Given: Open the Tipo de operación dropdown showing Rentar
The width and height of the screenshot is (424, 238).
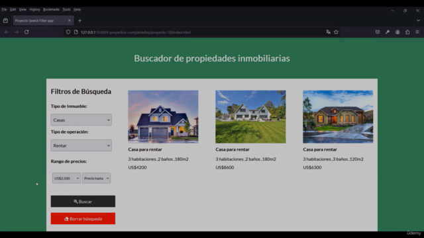Looking at the screenshot, I should coord(81,145).
